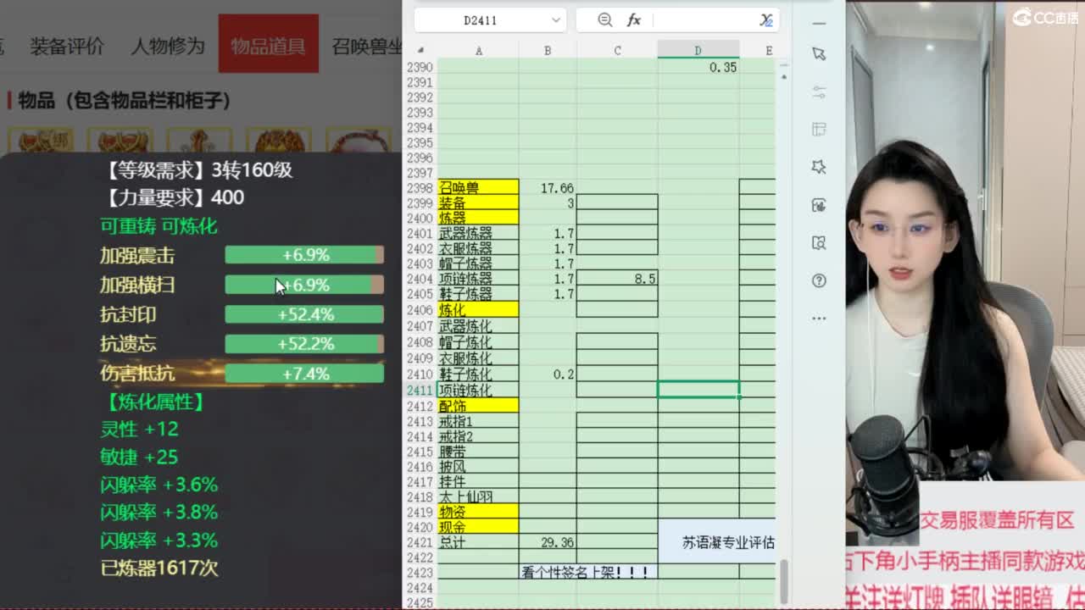Click the 现金 yellow cell

(478, 527)
